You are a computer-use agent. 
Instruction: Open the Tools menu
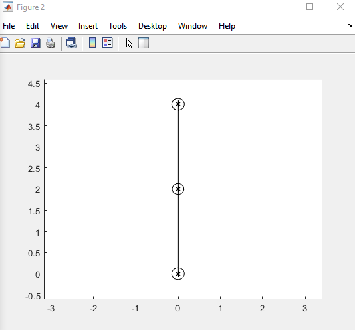(118, 26)
